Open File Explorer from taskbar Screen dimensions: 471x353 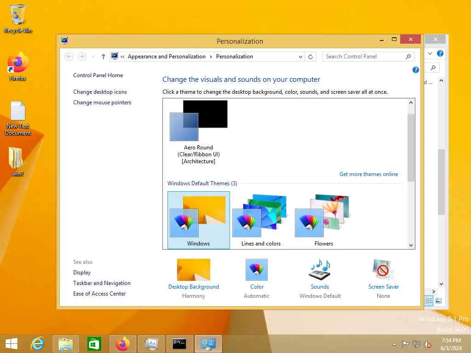[x=66, y=344]
